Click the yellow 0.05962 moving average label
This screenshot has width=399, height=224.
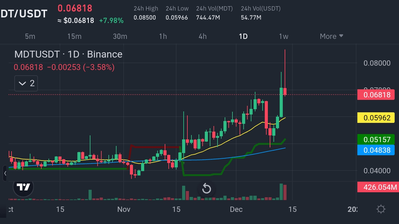(x=376, y=118)
